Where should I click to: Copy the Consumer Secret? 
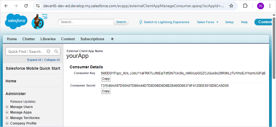click(106, 91)
